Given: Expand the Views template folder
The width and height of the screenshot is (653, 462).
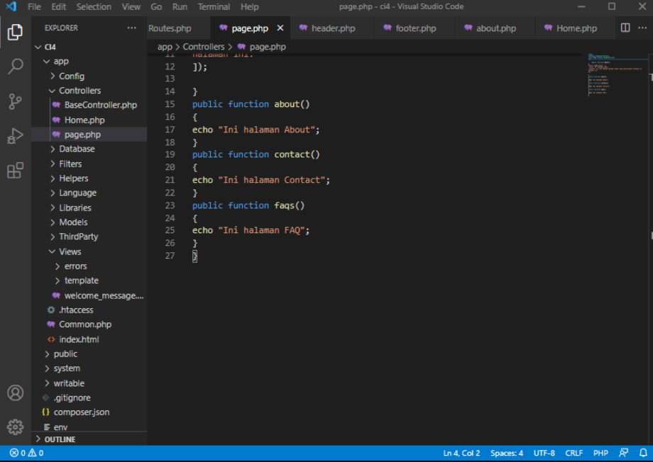Looking at the screenshot, I should point(81,280).
